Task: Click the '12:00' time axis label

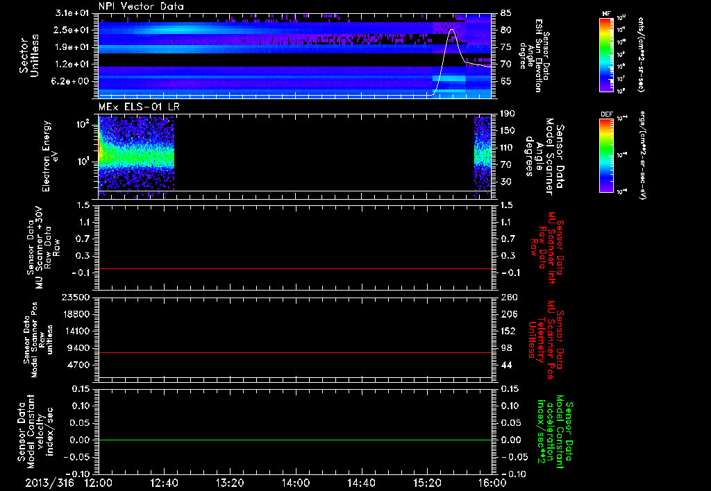Action: click(99, 483)
